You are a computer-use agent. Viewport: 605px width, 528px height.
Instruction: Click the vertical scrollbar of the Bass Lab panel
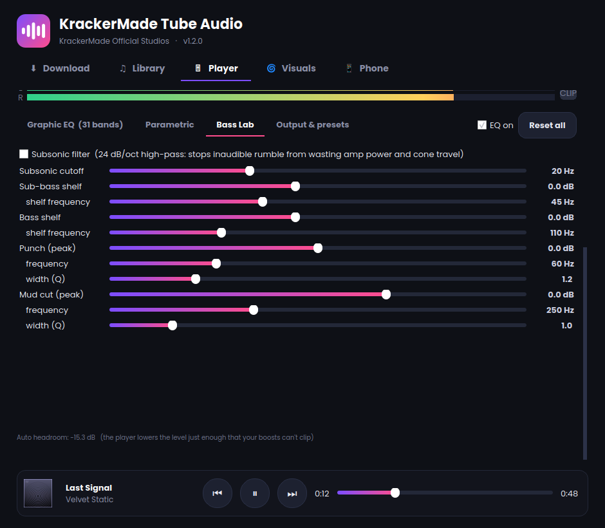[x=585, y=353]
